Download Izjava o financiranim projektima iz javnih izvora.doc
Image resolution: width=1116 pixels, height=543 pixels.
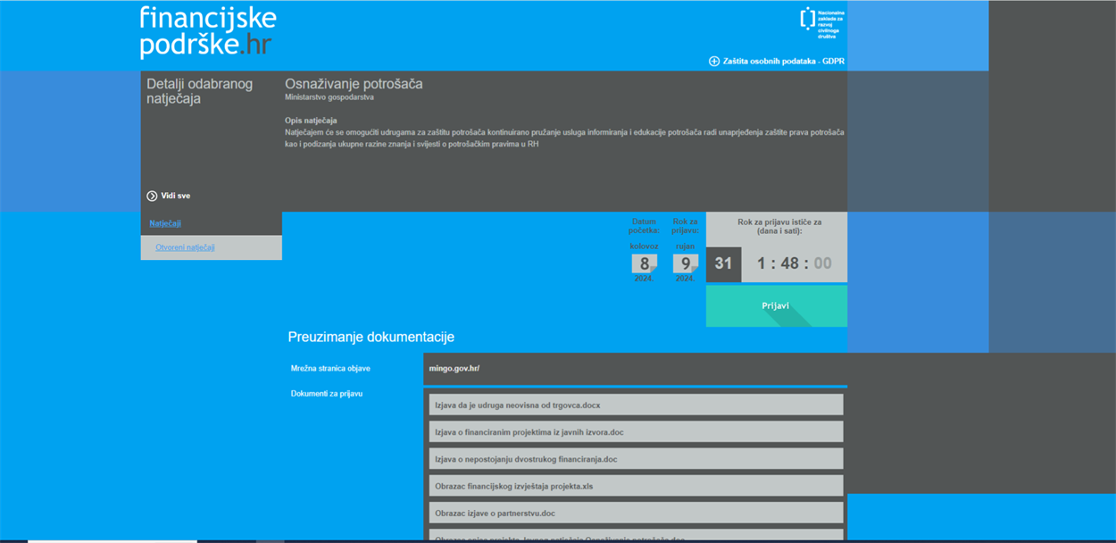[529, 432]
